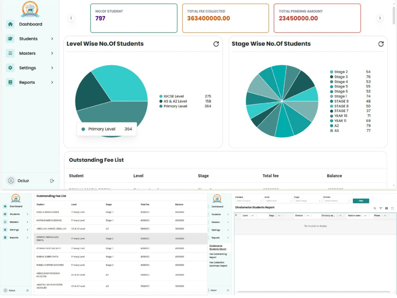
Task: Click the Reports book icon in top sidebar
Action: pos(10,82)
